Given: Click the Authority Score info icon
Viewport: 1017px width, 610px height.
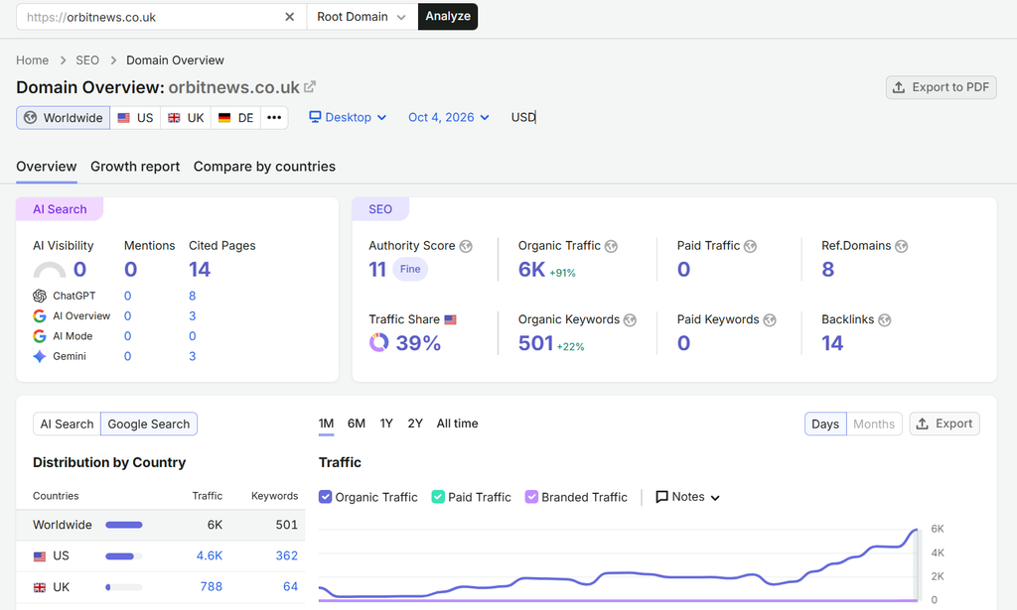Looking at the screenshot, I should 466,246.
